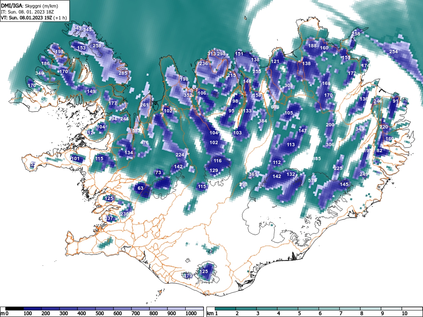Viewport: 423px width, 317px height.
Task: Click visibility value 73 on the map
Action: click(158, 172)
